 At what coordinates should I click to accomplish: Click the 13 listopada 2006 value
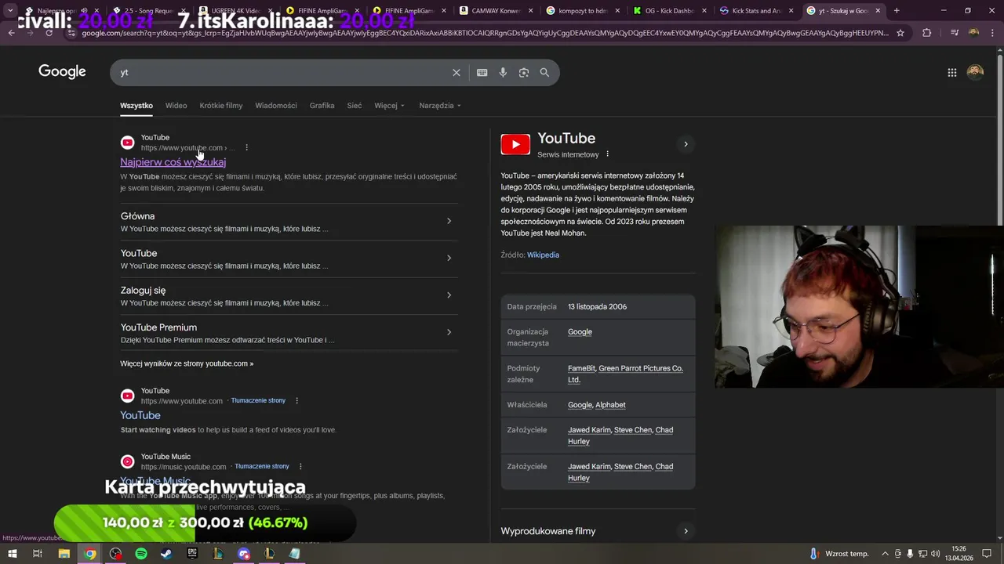pyautogui.click(x=598, y=307)
